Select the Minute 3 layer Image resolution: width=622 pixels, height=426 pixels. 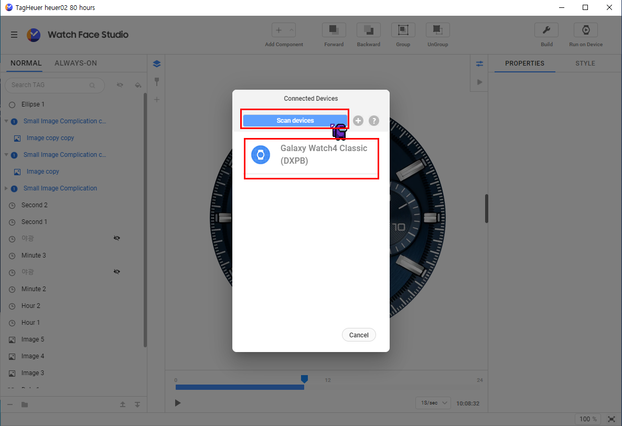[x=34, y=255]
